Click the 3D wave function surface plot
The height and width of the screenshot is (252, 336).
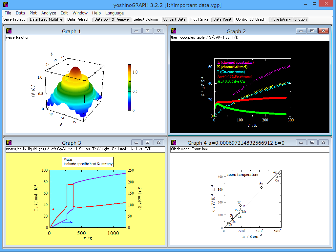coord(74,91)
